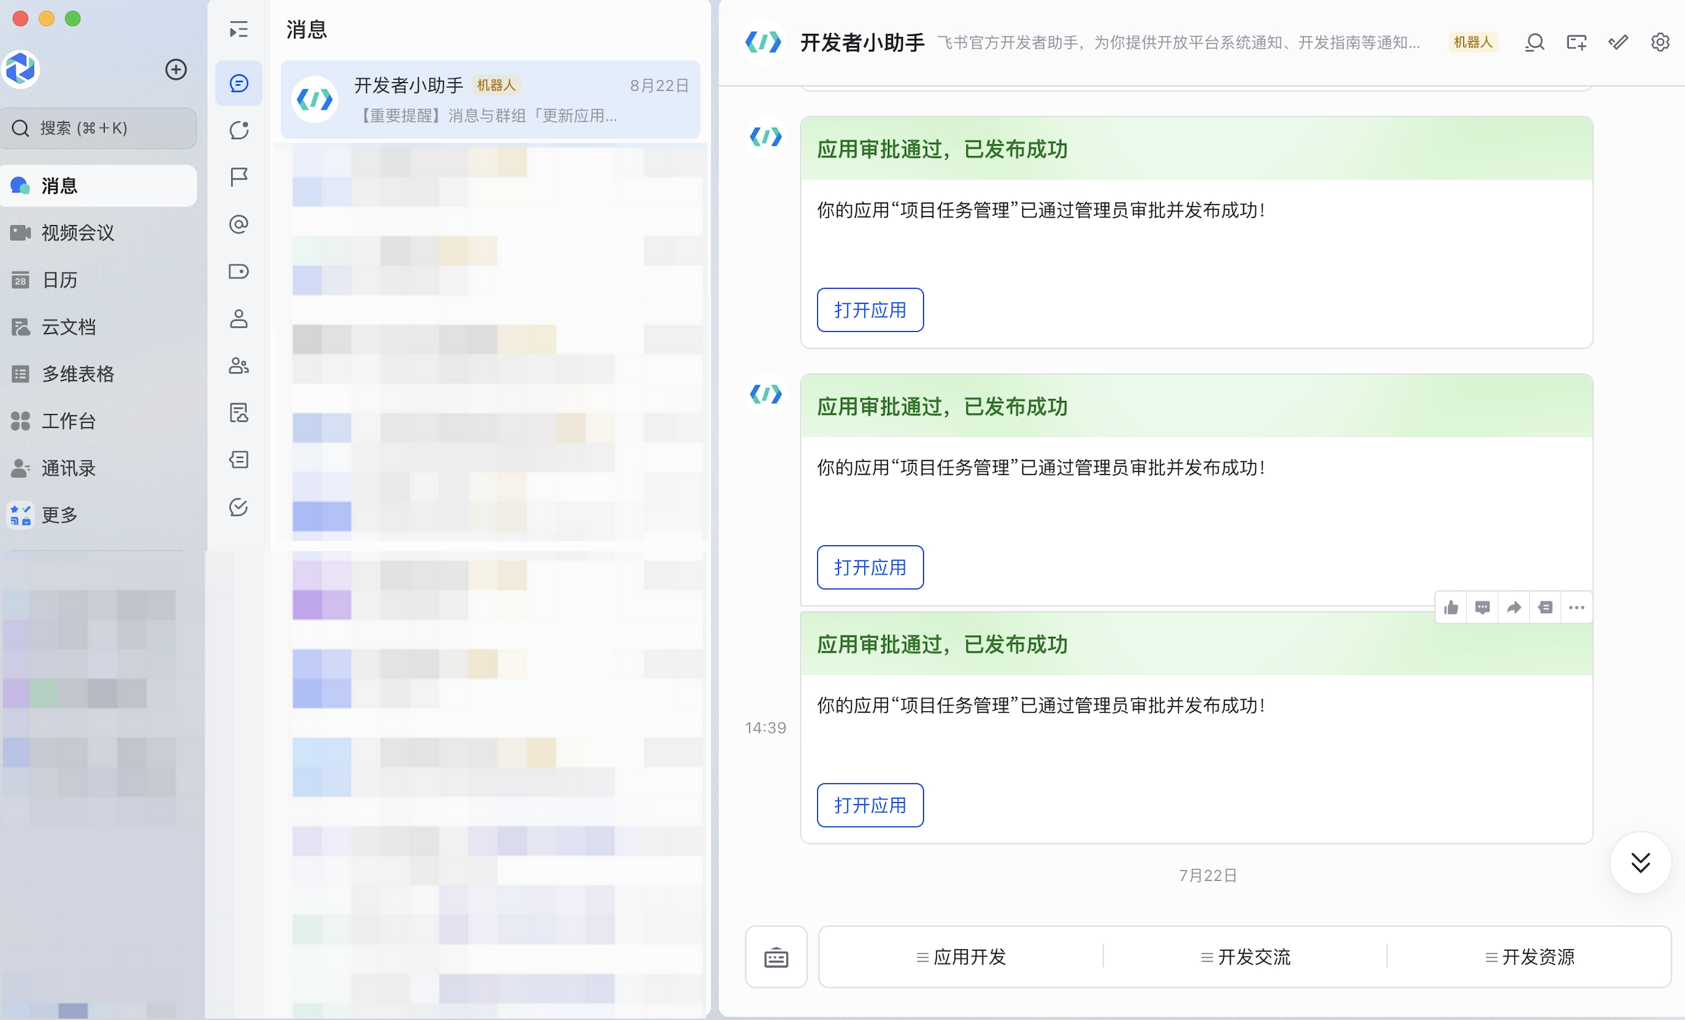Viewport: 1685px width, 1020px height.
Task: Open the 开发交流 bot menu
Action: (1245, 957)
